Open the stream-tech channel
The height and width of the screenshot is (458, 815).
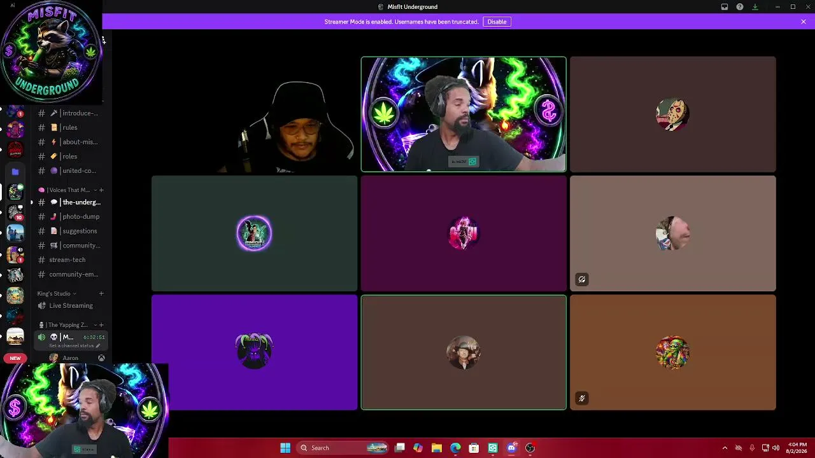coord(70,260)
